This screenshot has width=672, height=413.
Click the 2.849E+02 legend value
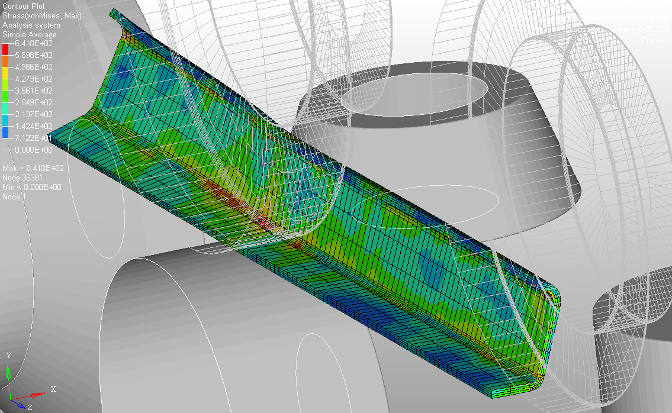(34, 102)
